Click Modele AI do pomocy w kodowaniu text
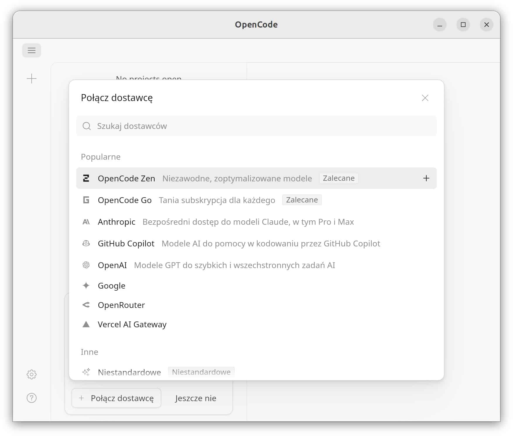Image resolution: width=513 pixels, height=436 pixels. point(271,243)
